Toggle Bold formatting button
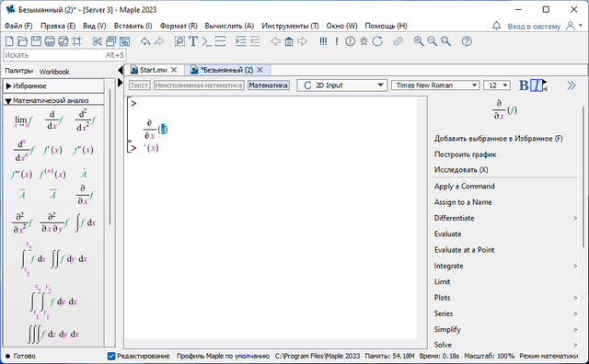 (524, 85)
